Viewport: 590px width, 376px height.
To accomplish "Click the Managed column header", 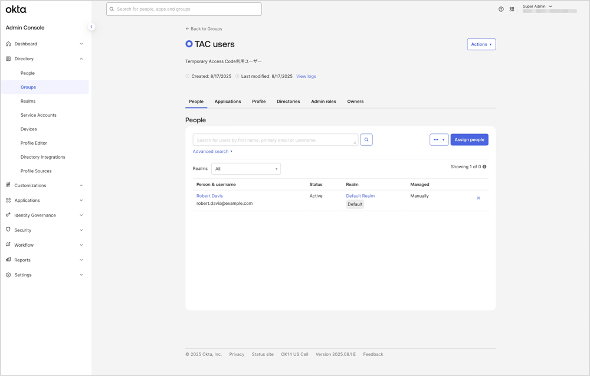I will pos(419,184).
